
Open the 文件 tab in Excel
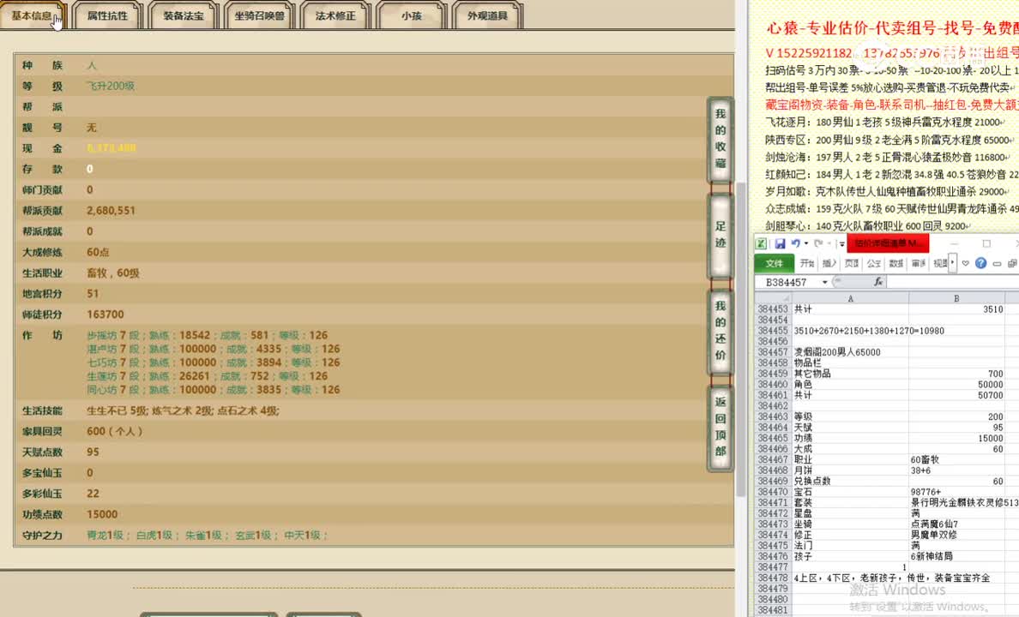point(774,264)
